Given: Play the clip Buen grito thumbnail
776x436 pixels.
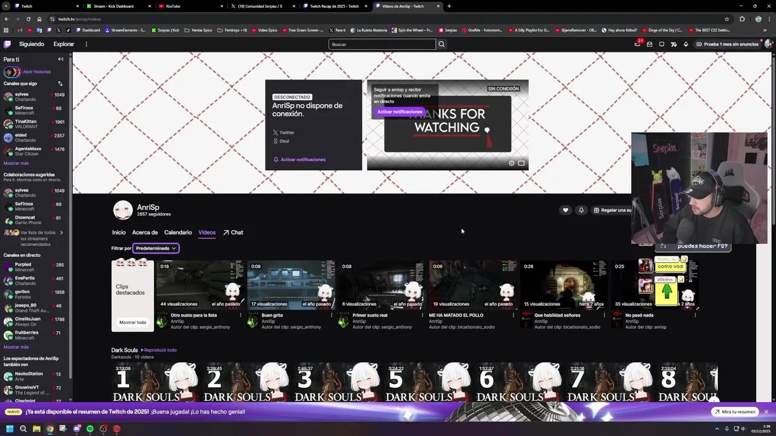Looking at the screenshot, I should (291, 285).
